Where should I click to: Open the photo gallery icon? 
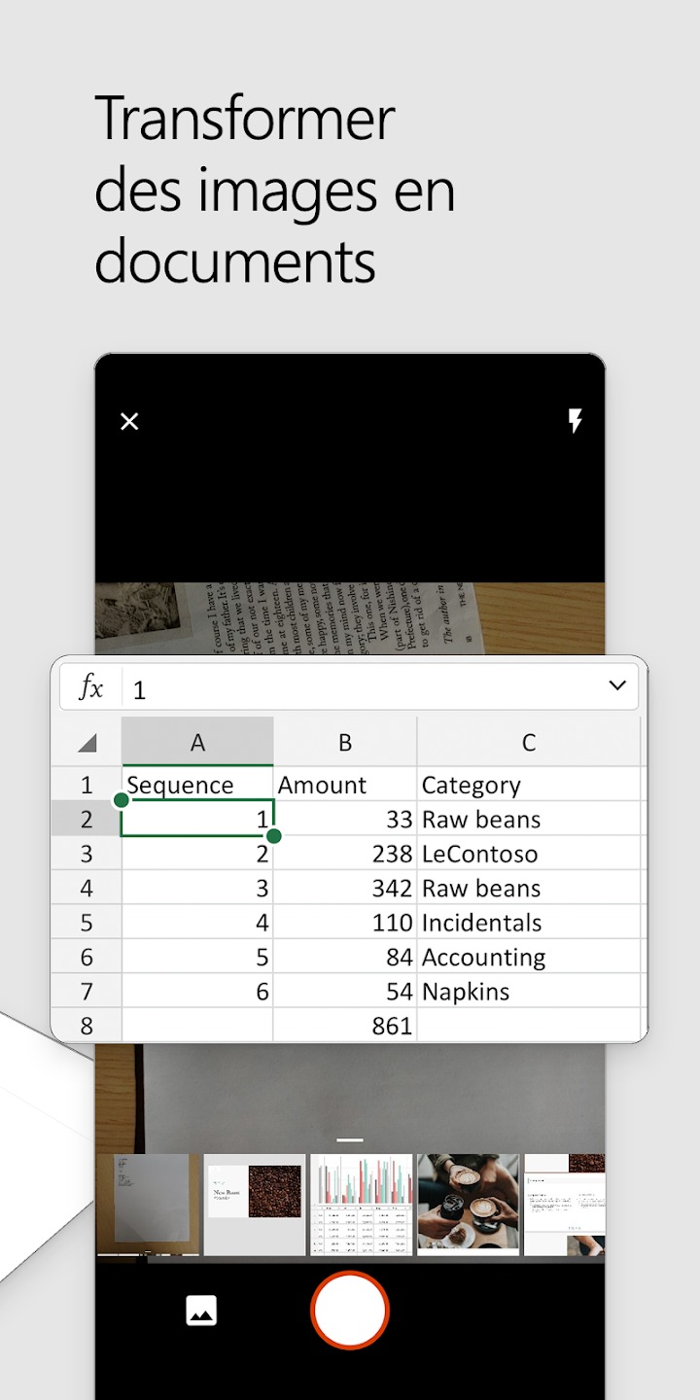(x=201, y=1311)
